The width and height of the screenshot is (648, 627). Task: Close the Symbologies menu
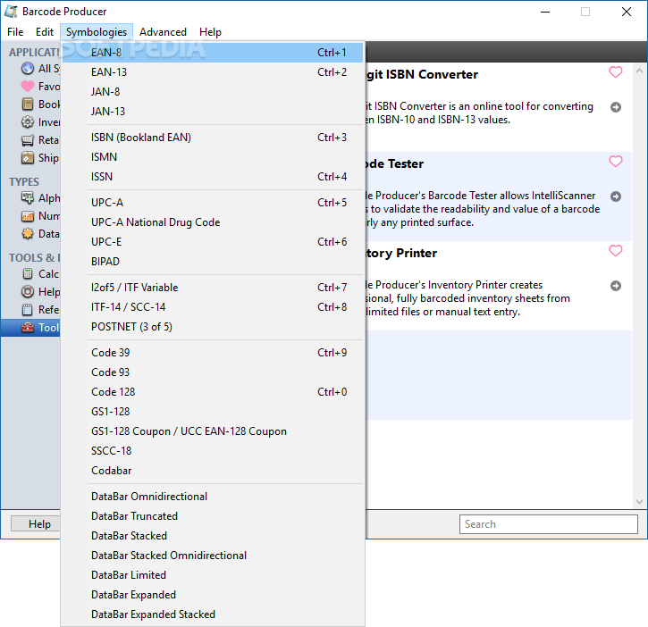97,32
